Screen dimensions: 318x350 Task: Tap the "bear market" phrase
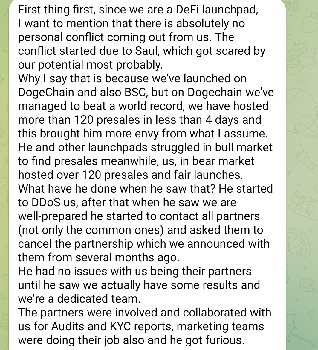click(223, 161)
